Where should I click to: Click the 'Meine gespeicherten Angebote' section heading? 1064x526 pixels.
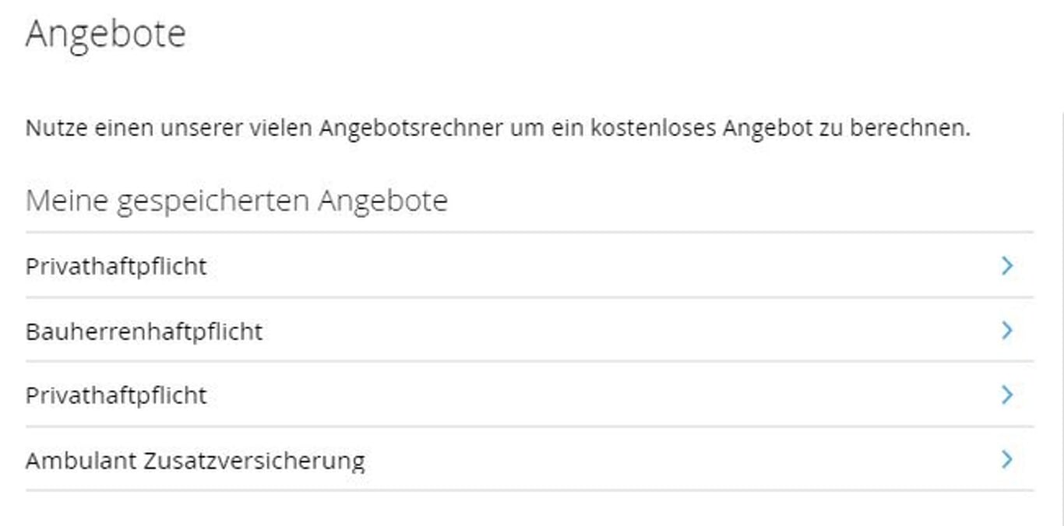236,201
